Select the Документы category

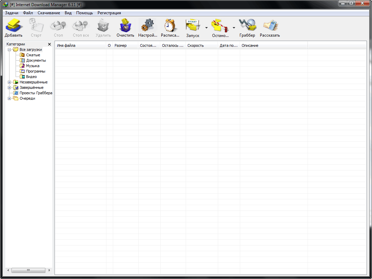tap(36, 61)
